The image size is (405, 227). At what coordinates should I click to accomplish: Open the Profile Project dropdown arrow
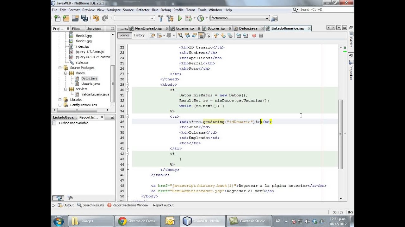(206, 18)
